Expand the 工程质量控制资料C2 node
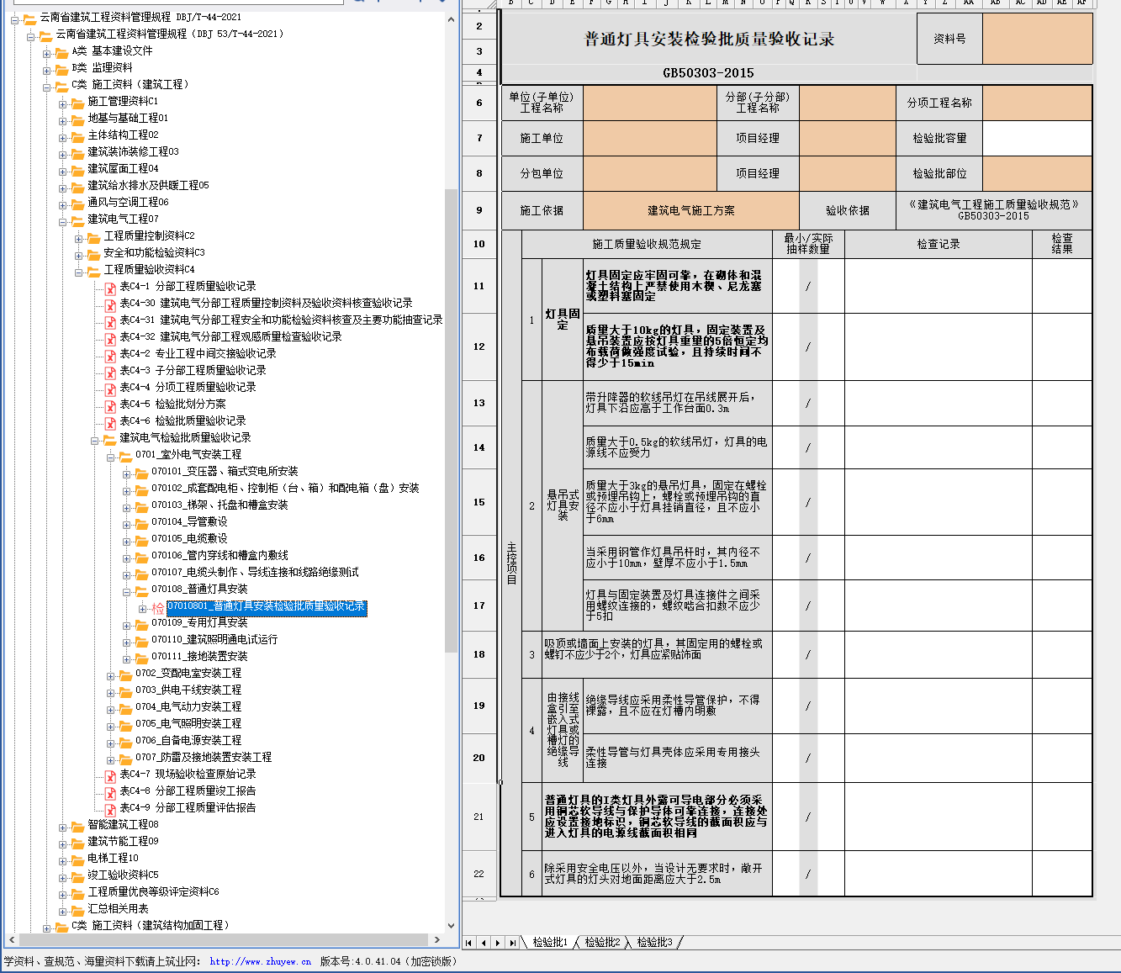 (x=78, y=238)
